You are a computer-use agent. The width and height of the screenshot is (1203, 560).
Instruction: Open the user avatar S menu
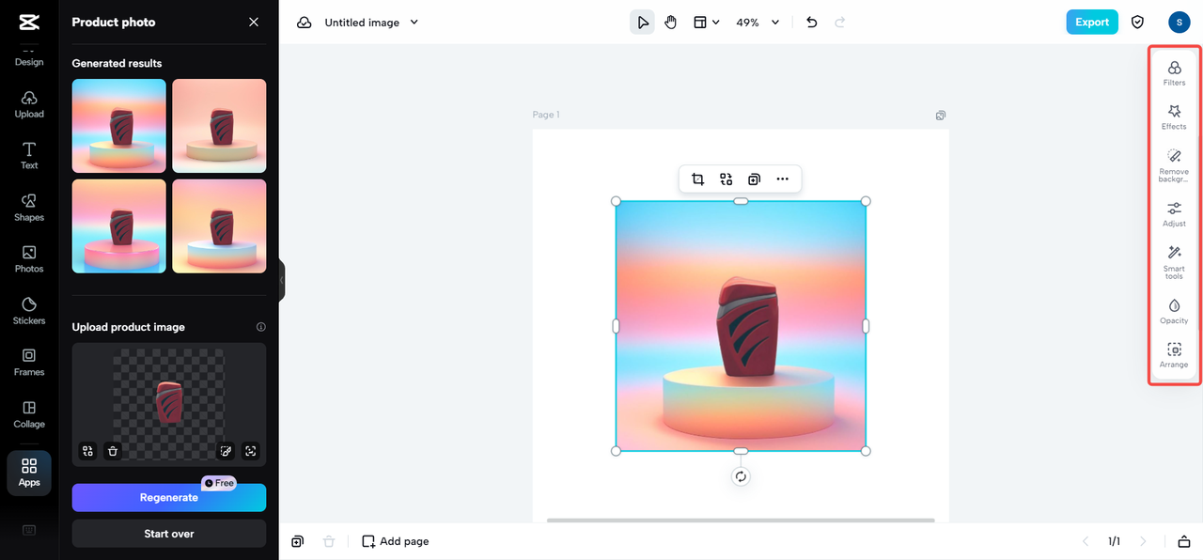click(x=1180, y=23)
